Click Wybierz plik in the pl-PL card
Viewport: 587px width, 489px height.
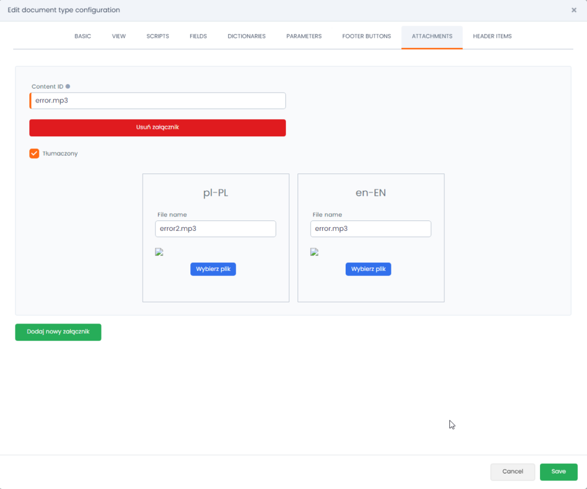[x=213, y=269]
